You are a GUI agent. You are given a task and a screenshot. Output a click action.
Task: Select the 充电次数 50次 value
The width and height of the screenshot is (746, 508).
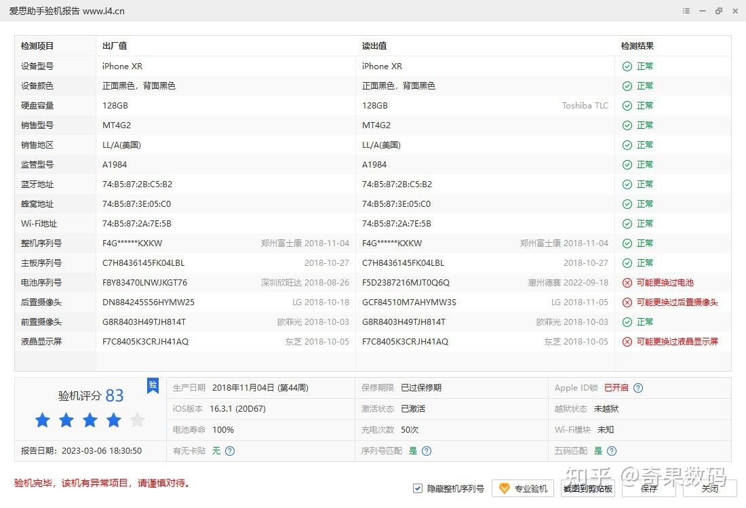pos(410,429)
